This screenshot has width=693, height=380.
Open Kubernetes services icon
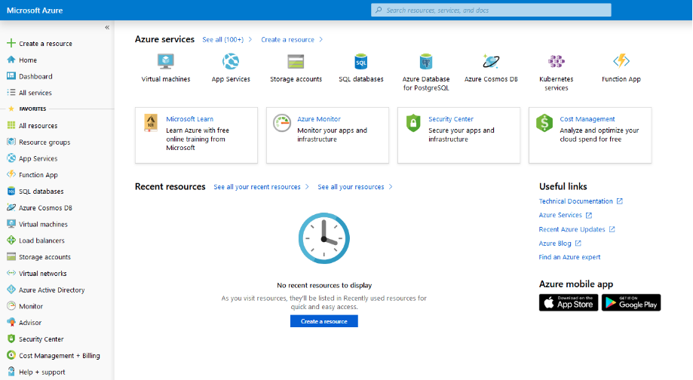556,61
